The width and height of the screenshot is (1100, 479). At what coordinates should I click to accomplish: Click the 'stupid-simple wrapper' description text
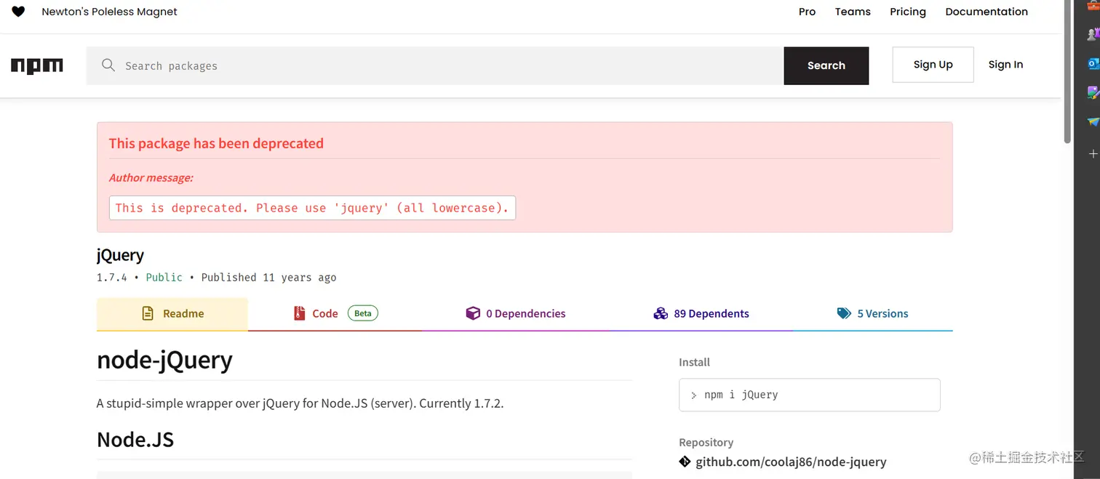click(300, 403)
